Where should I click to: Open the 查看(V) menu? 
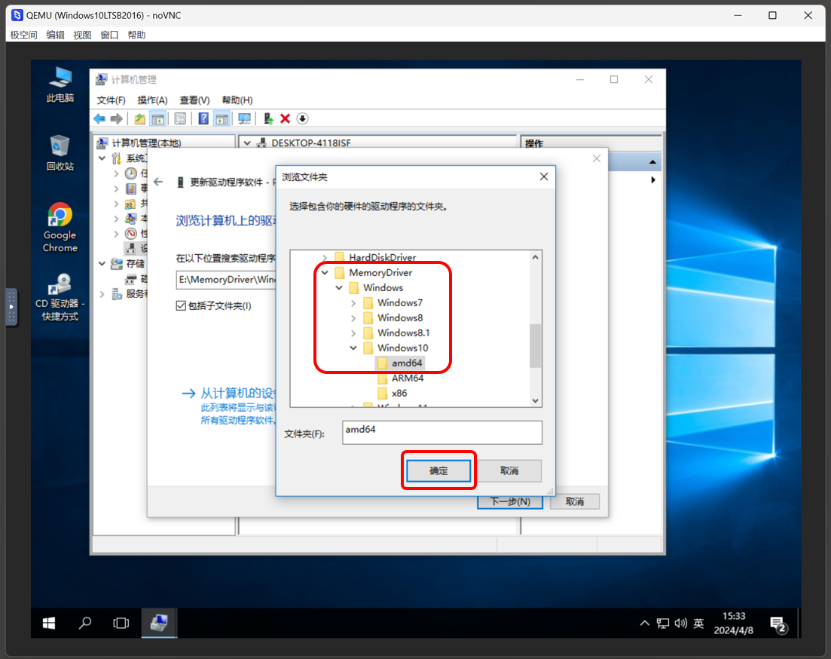(x=194, y=100)
